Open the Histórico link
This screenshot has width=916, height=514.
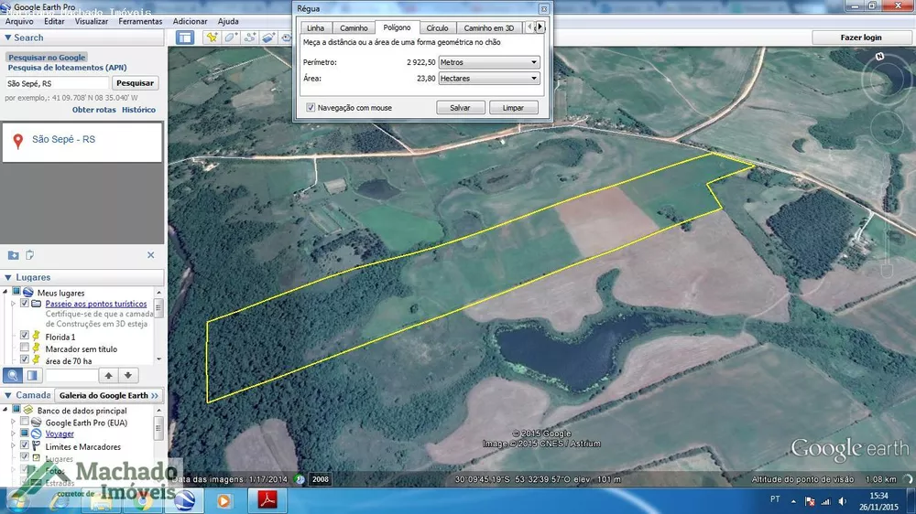[138, 110]
